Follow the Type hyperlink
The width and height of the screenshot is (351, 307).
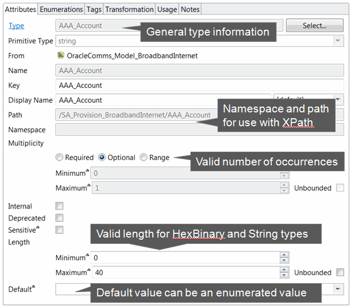[x=16, y=25]
